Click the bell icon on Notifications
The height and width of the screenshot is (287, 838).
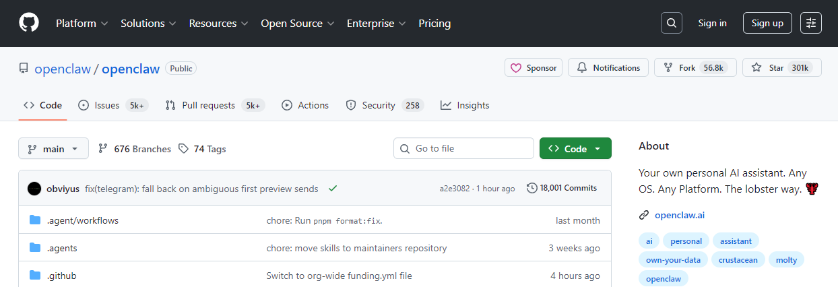(x=582, y=68)
